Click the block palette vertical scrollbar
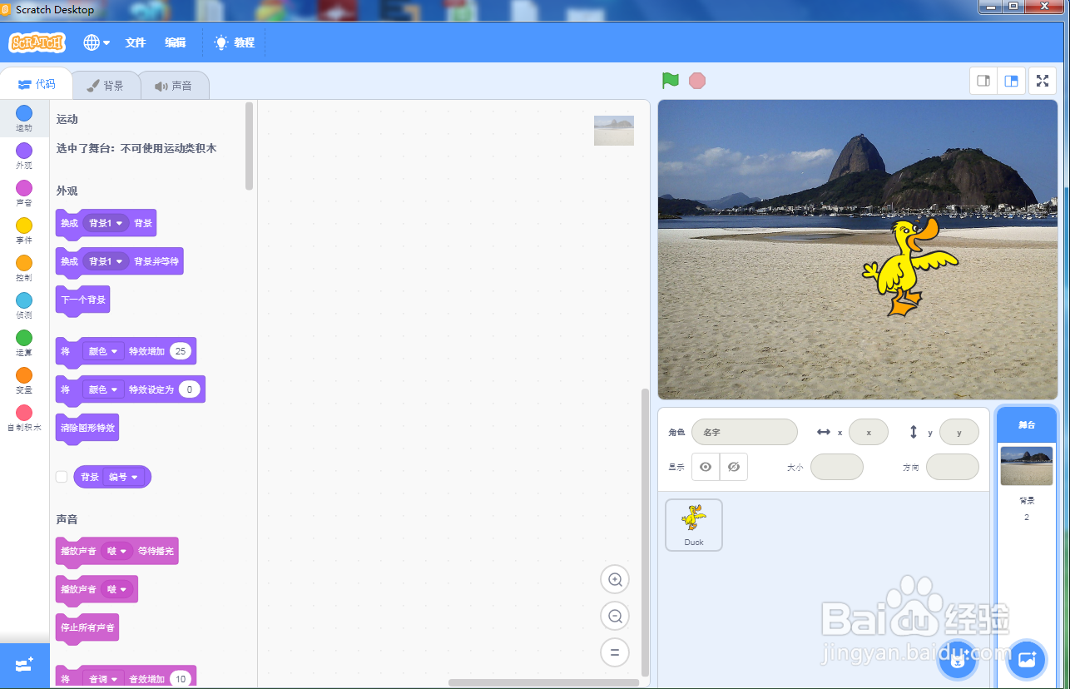The image size is (1070, 689). (250, 146)
